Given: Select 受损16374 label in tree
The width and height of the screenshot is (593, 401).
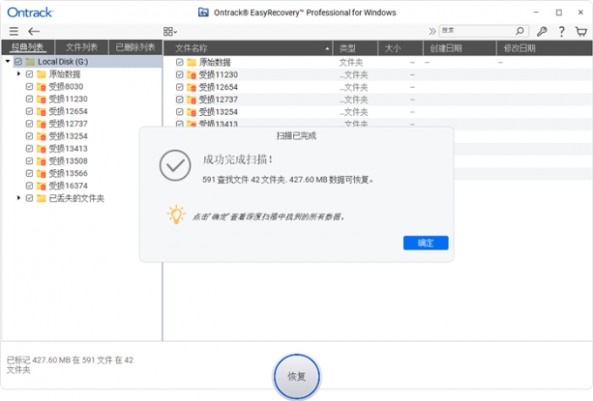Looking at the screenshot, I should tap(68, 186).
